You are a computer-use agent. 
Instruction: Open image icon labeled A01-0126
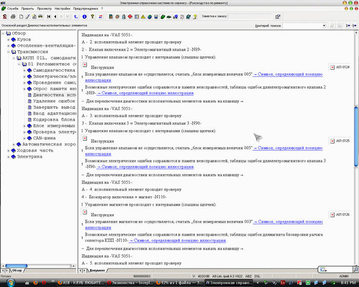(x=332, y=214)
